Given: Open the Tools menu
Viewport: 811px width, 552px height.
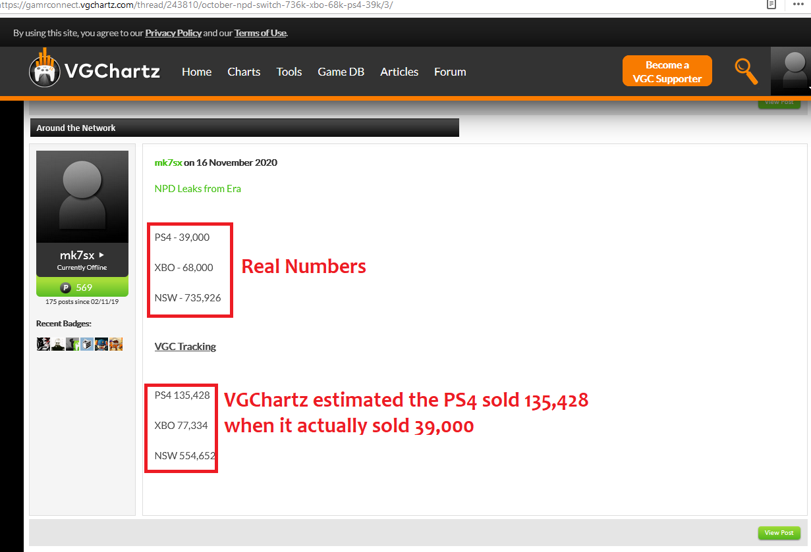Looking at the screenshot, I should tap(289, 72).
